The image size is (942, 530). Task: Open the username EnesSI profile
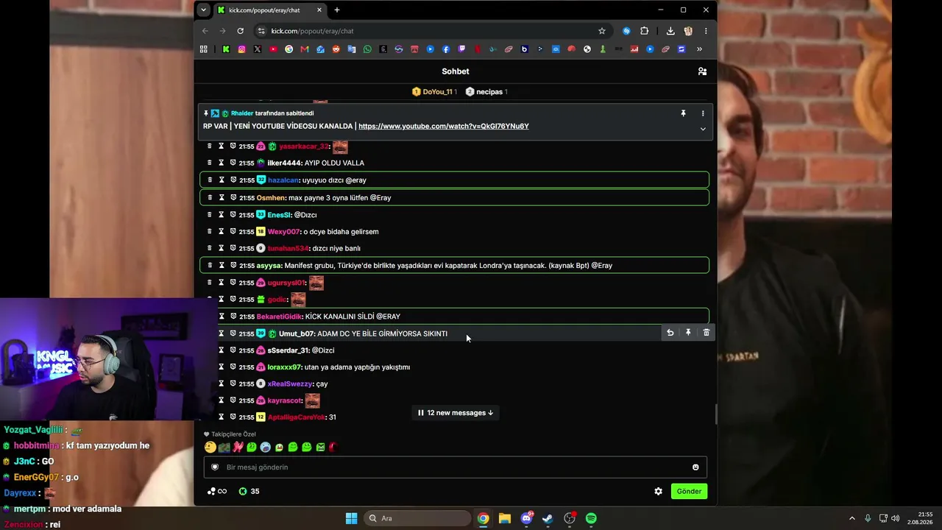point(280,215)
